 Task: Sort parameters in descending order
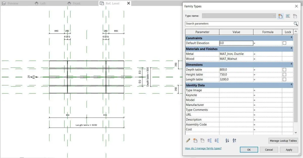[234, 141]
